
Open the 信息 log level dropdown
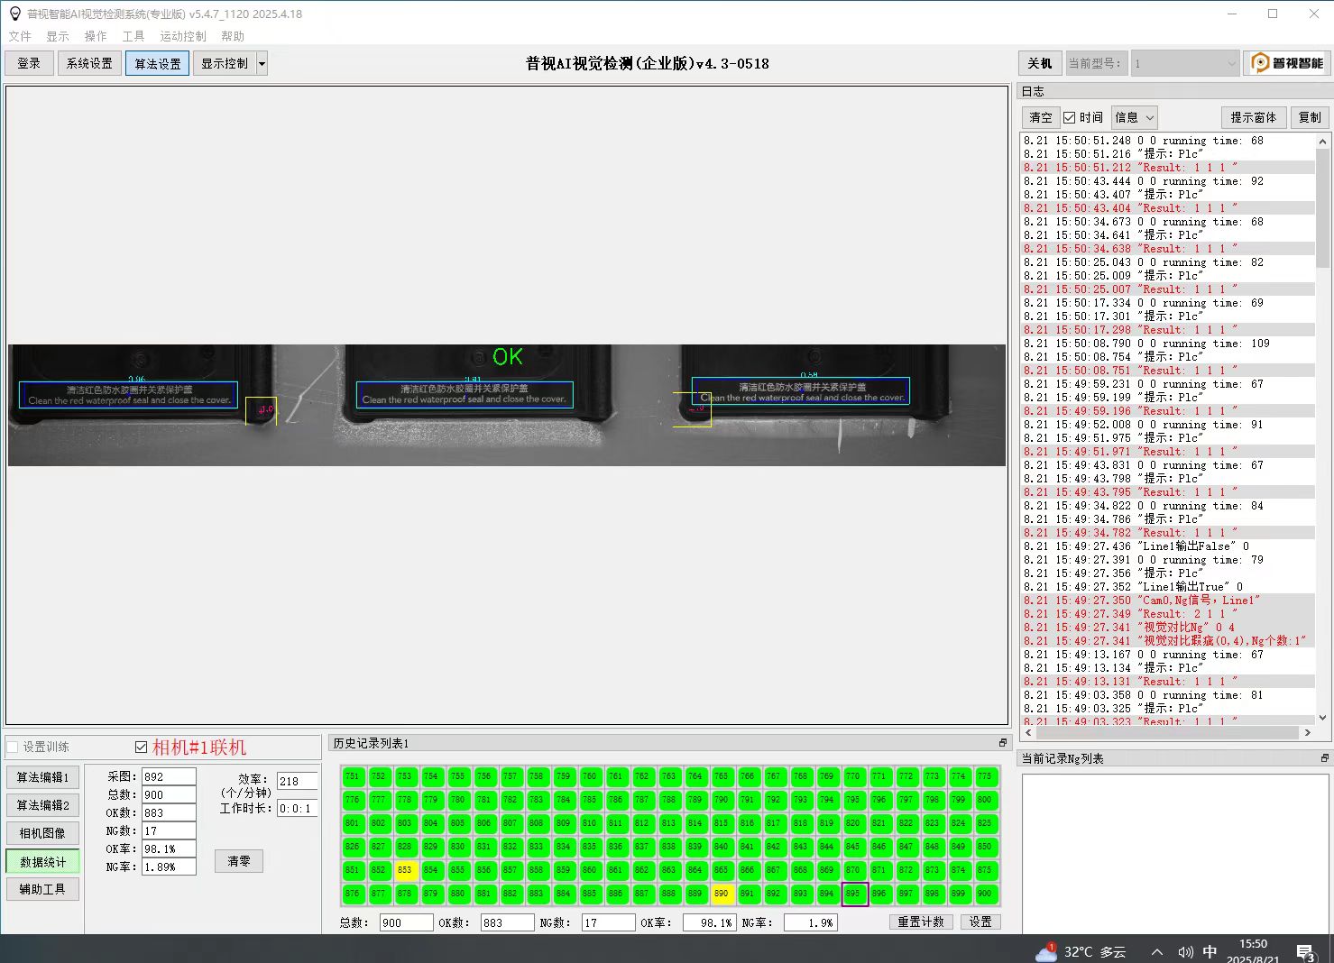coord(1134,117)
